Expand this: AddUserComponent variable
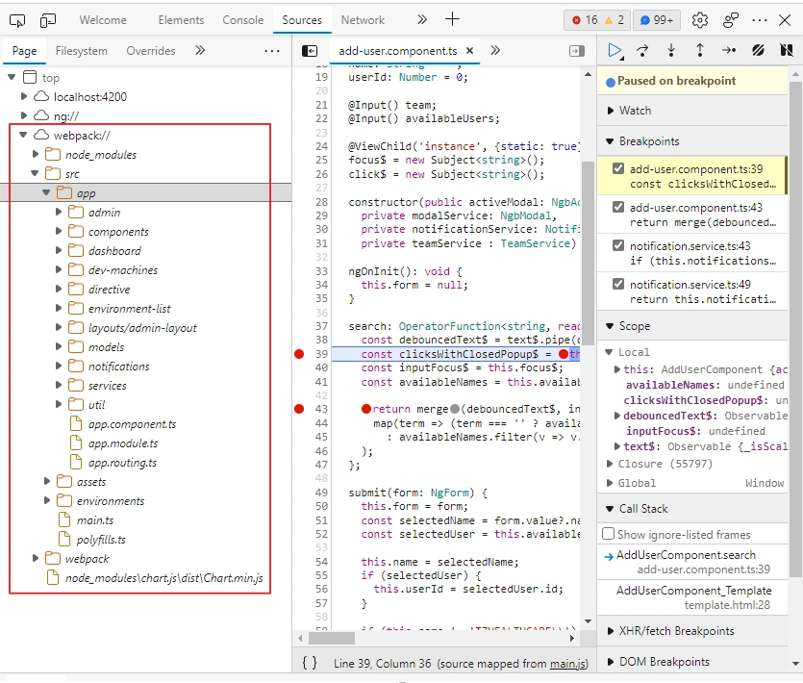The width and height of the screenshot is (803, 683). tap(617, 369)
